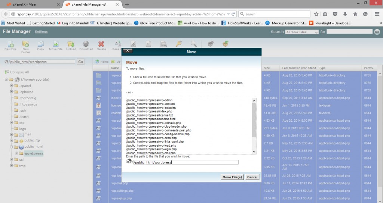Expand the .cpanel folder tree node
The image size is (383, 203).
[x=12, y=86]
